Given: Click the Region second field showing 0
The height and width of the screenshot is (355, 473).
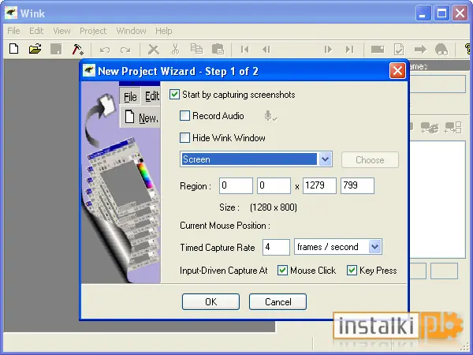Looking at the screenshot, I should [x=274, y=185].
